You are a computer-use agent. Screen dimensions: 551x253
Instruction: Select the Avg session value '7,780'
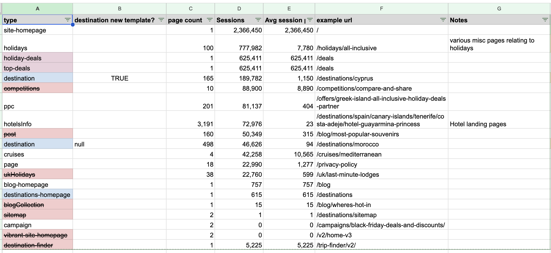(x=289, y=44)
